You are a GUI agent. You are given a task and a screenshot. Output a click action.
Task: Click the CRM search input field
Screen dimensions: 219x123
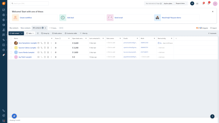pyautogui.click(x=30, y=3)
